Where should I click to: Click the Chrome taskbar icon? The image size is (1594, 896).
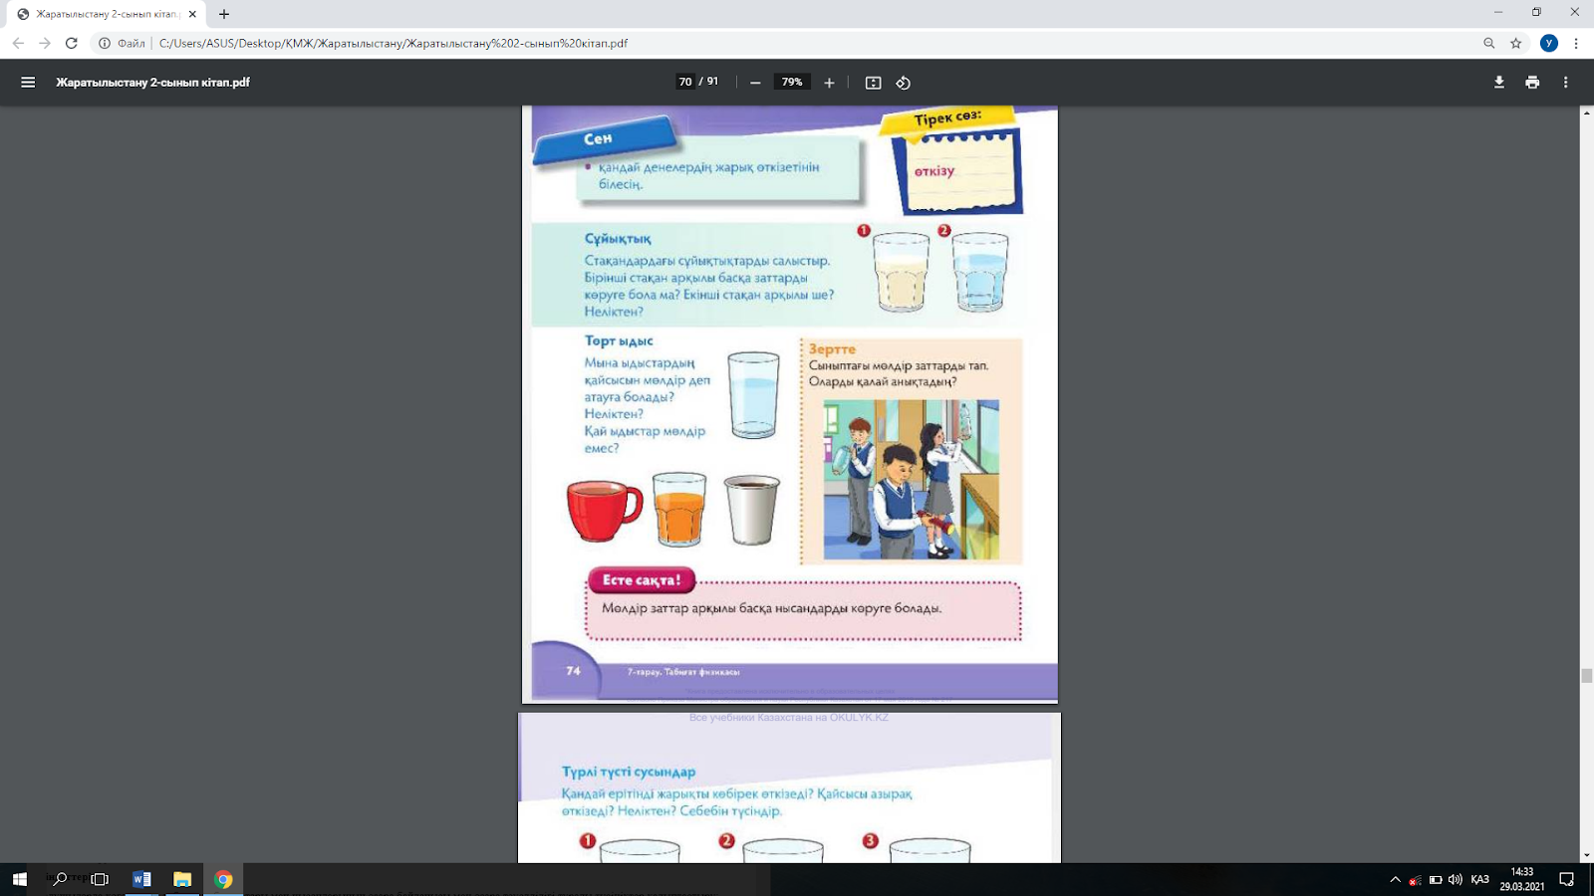click(x=223, y=879)
